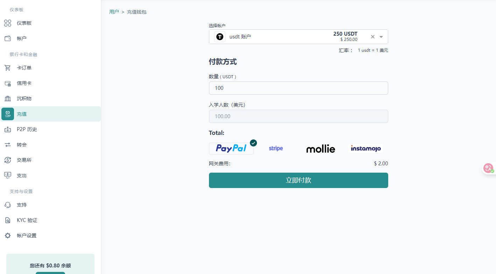
Task: Click the 汇率 exchange rate text
Action: click(x=363, y=50)
